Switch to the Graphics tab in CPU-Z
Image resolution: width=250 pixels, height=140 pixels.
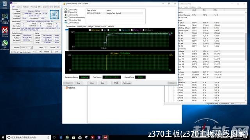(45, 7)
